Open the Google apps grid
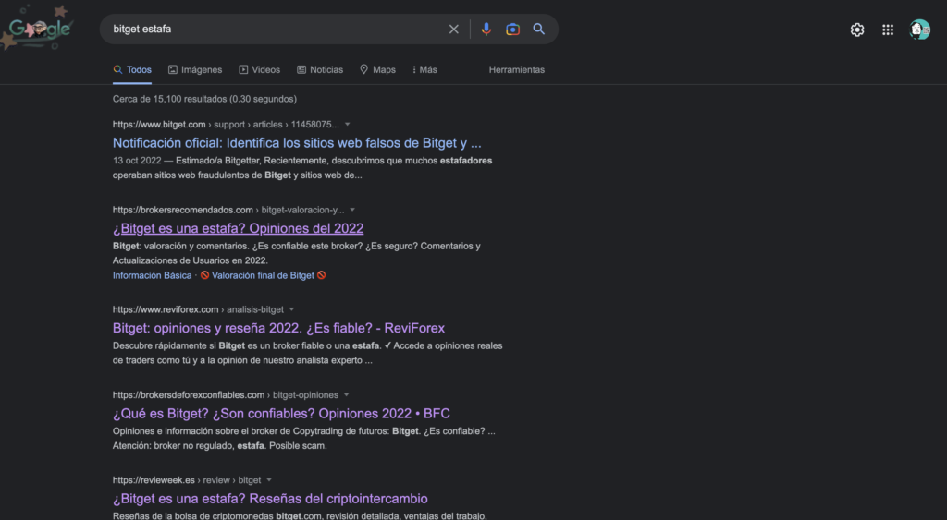The height and width of the screenshot is (520, 947). (x=888, y=30)
